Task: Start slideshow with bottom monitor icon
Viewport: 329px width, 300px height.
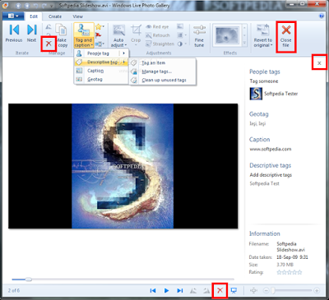Action: tap(234, 290)
